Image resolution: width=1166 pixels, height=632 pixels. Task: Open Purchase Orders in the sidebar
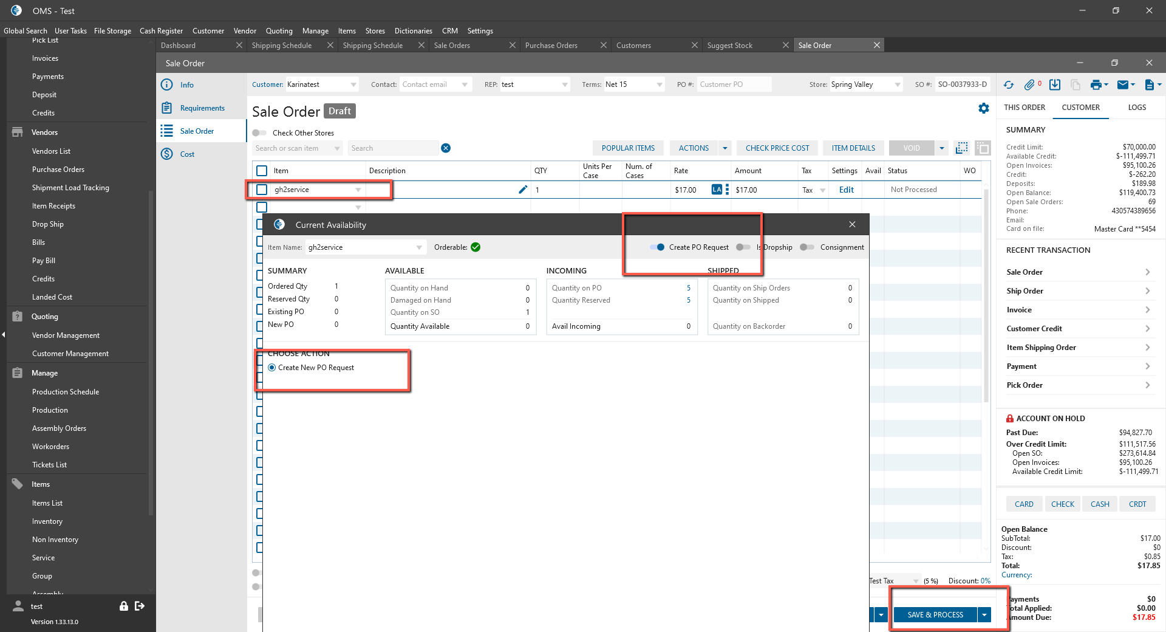[58, 170]
